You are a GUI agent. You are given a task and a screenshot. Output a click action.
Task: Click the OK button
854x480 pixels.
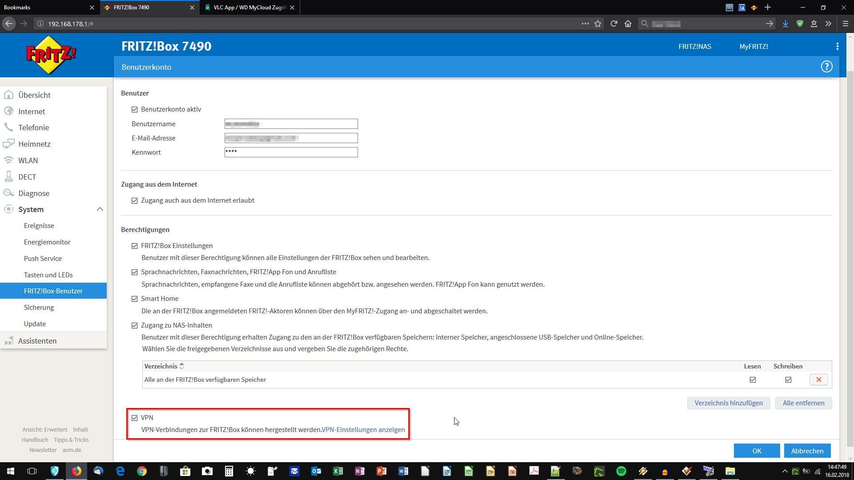(x=757, y=451)
